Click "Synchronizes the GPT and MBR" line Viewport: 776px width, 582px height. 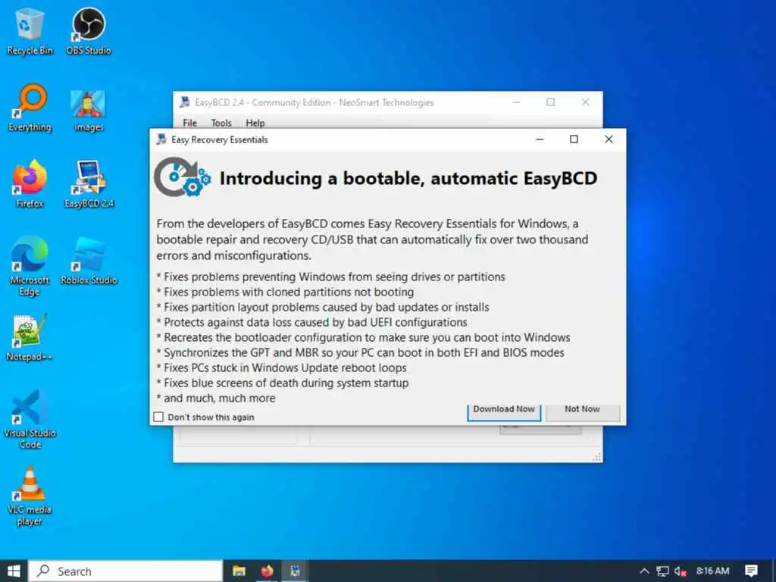[360, 353]
